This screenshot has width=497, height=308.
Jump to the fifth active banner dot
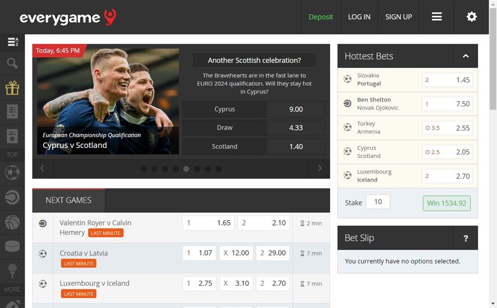(186, 169)
